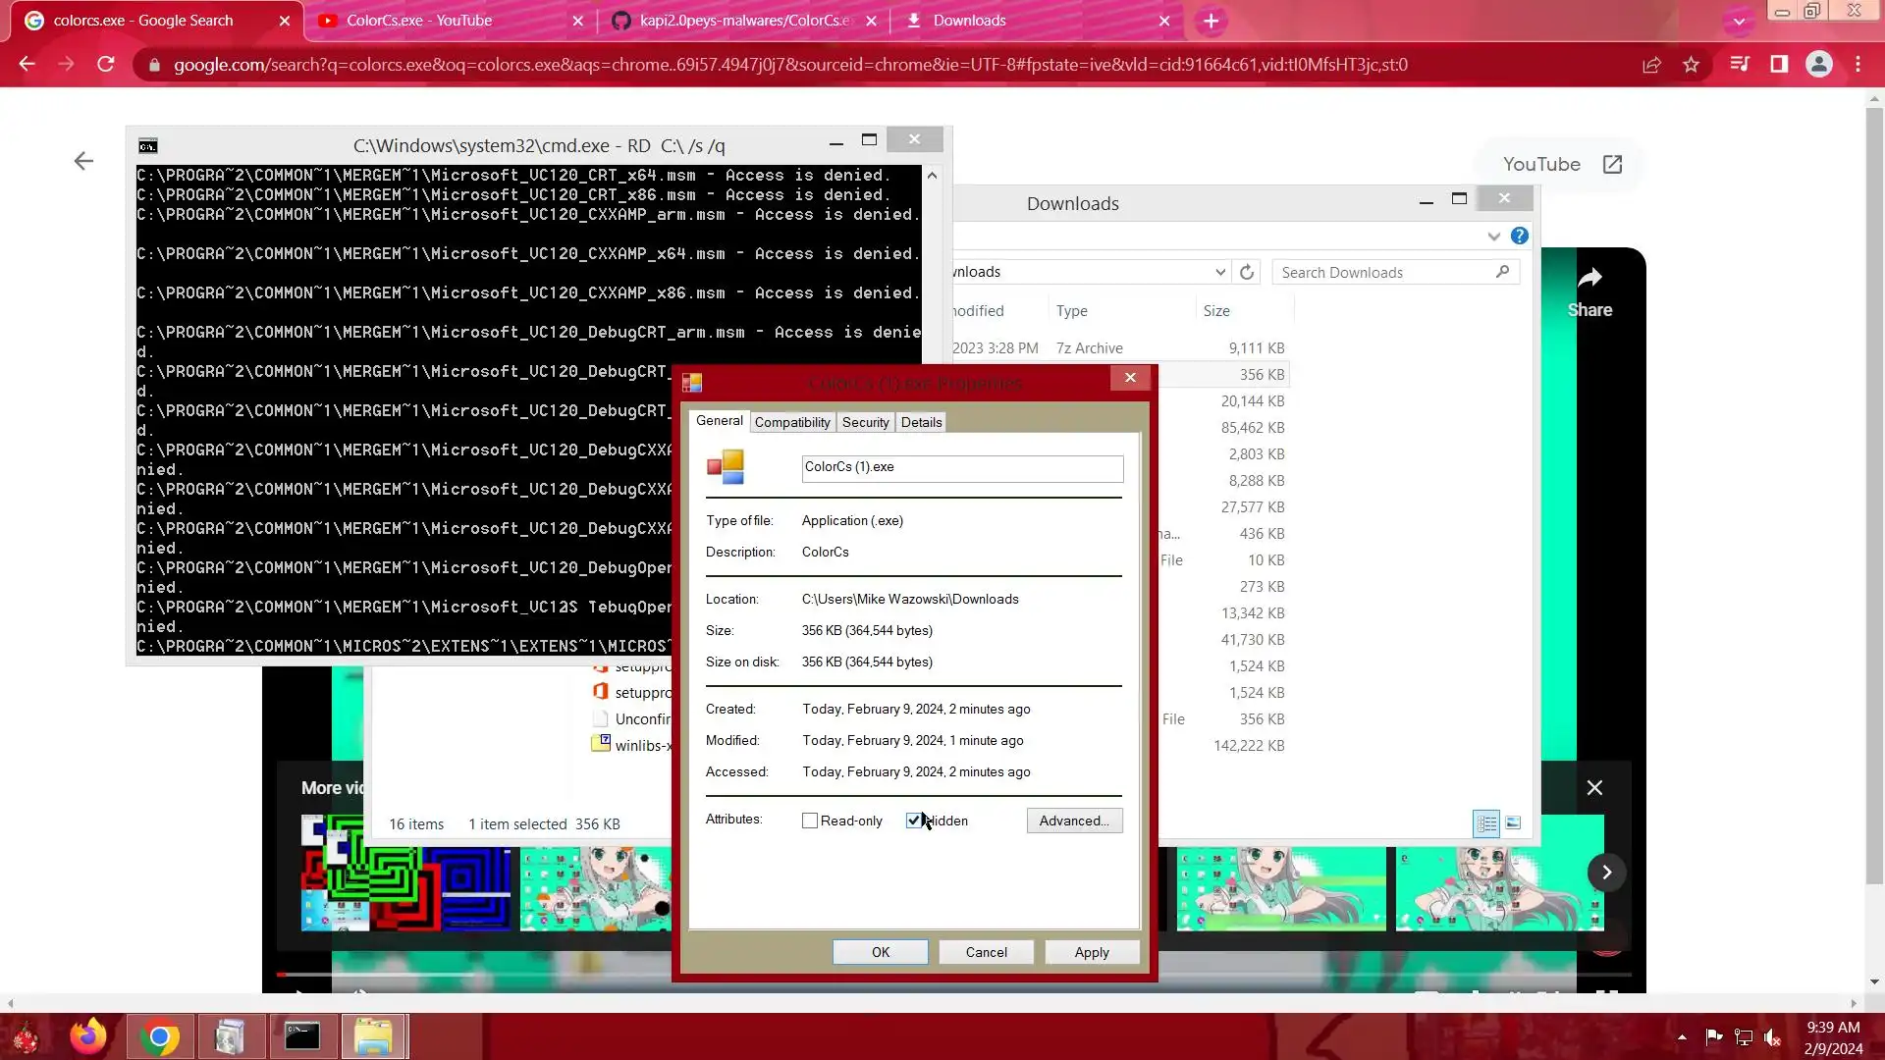Click the Chrome reload page icon

pyautogui.click(x=106, y=65)
